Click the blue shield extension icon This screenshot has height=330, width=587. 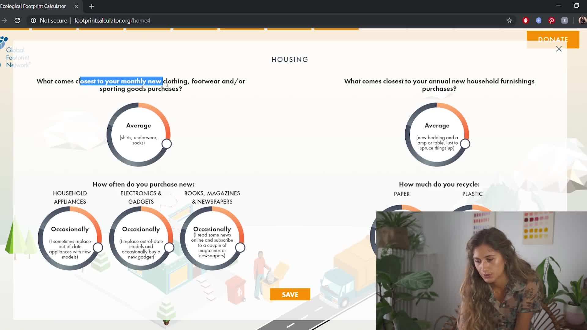[x=538, y=20]
